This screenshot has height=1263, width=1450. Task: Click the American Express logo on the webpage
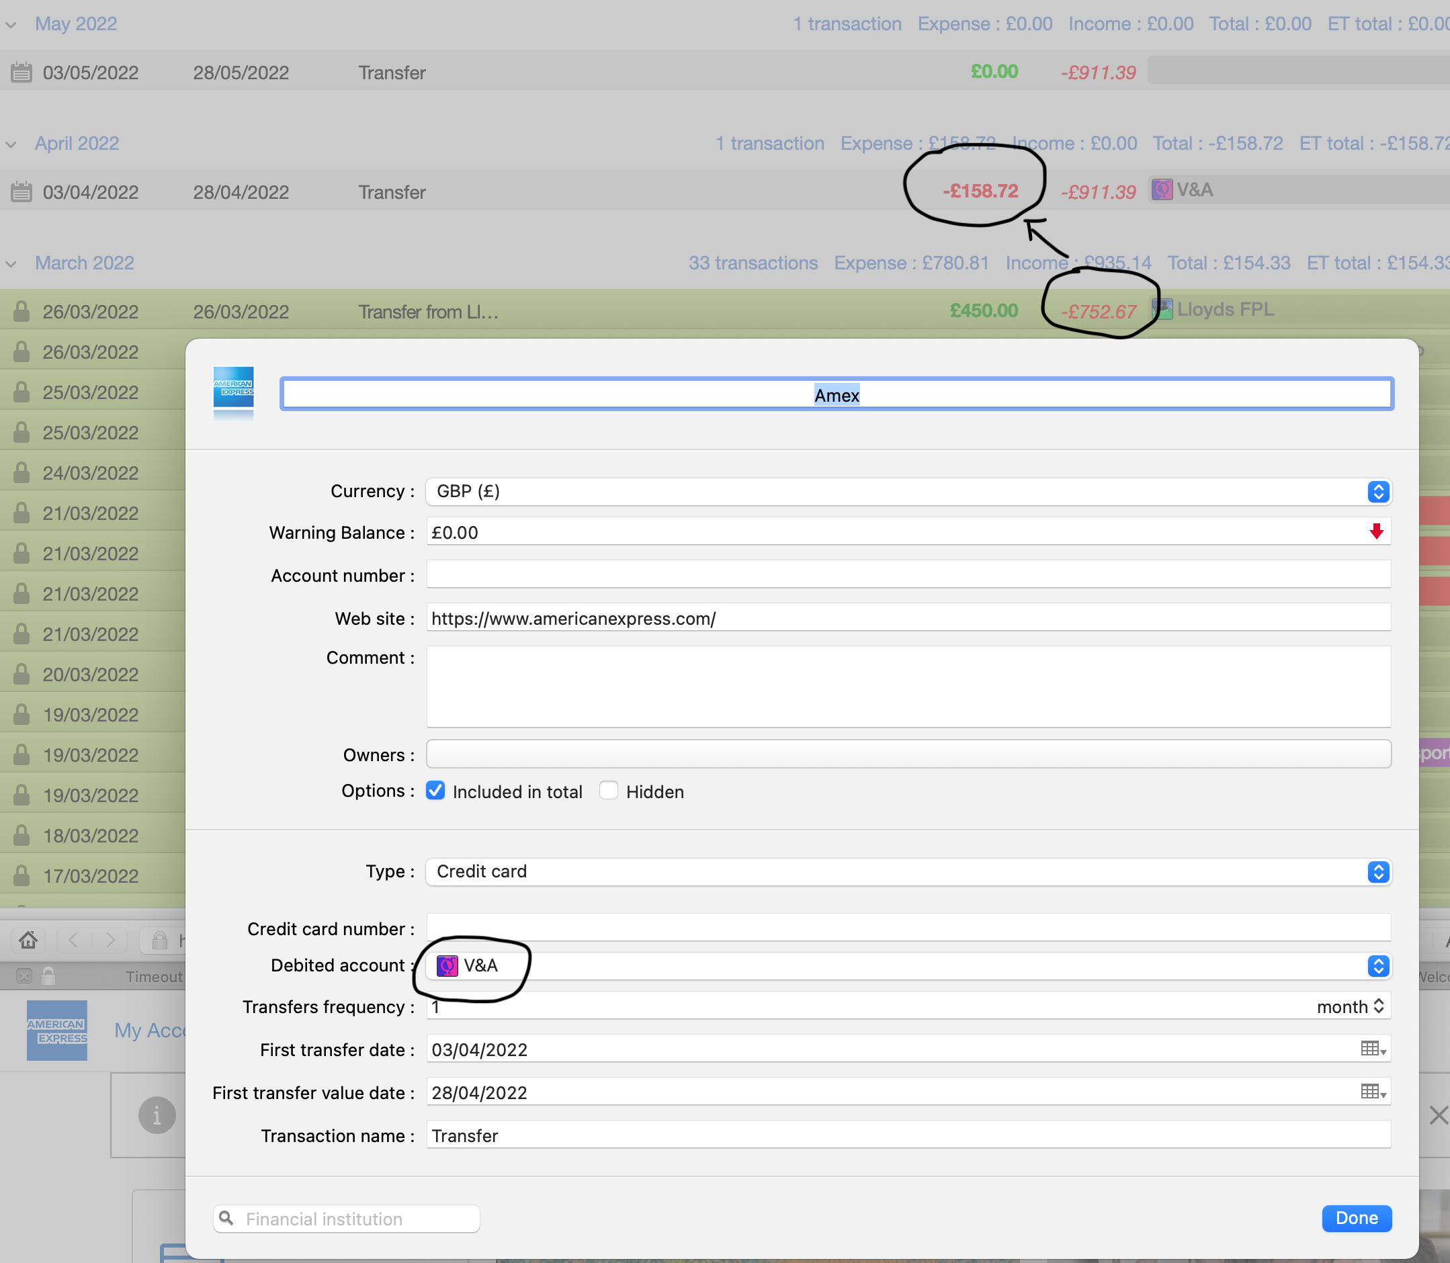coord(56,1031)
